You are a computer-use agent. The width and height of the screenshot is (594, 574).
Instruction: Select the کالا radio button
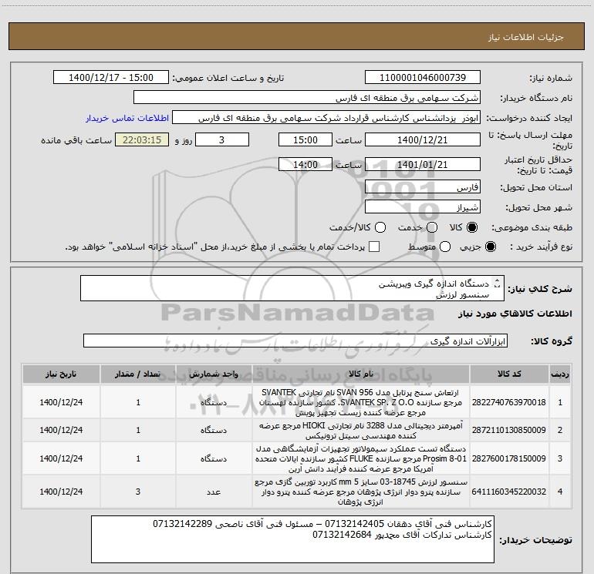(472, 227)
